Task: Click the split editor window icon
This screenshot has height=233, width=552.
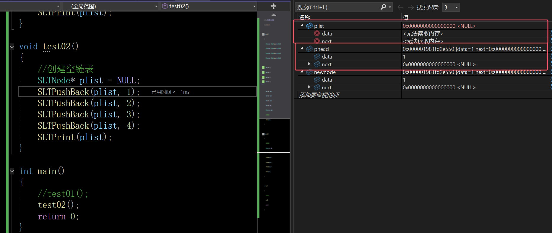Action: click(x=274, y=6)
